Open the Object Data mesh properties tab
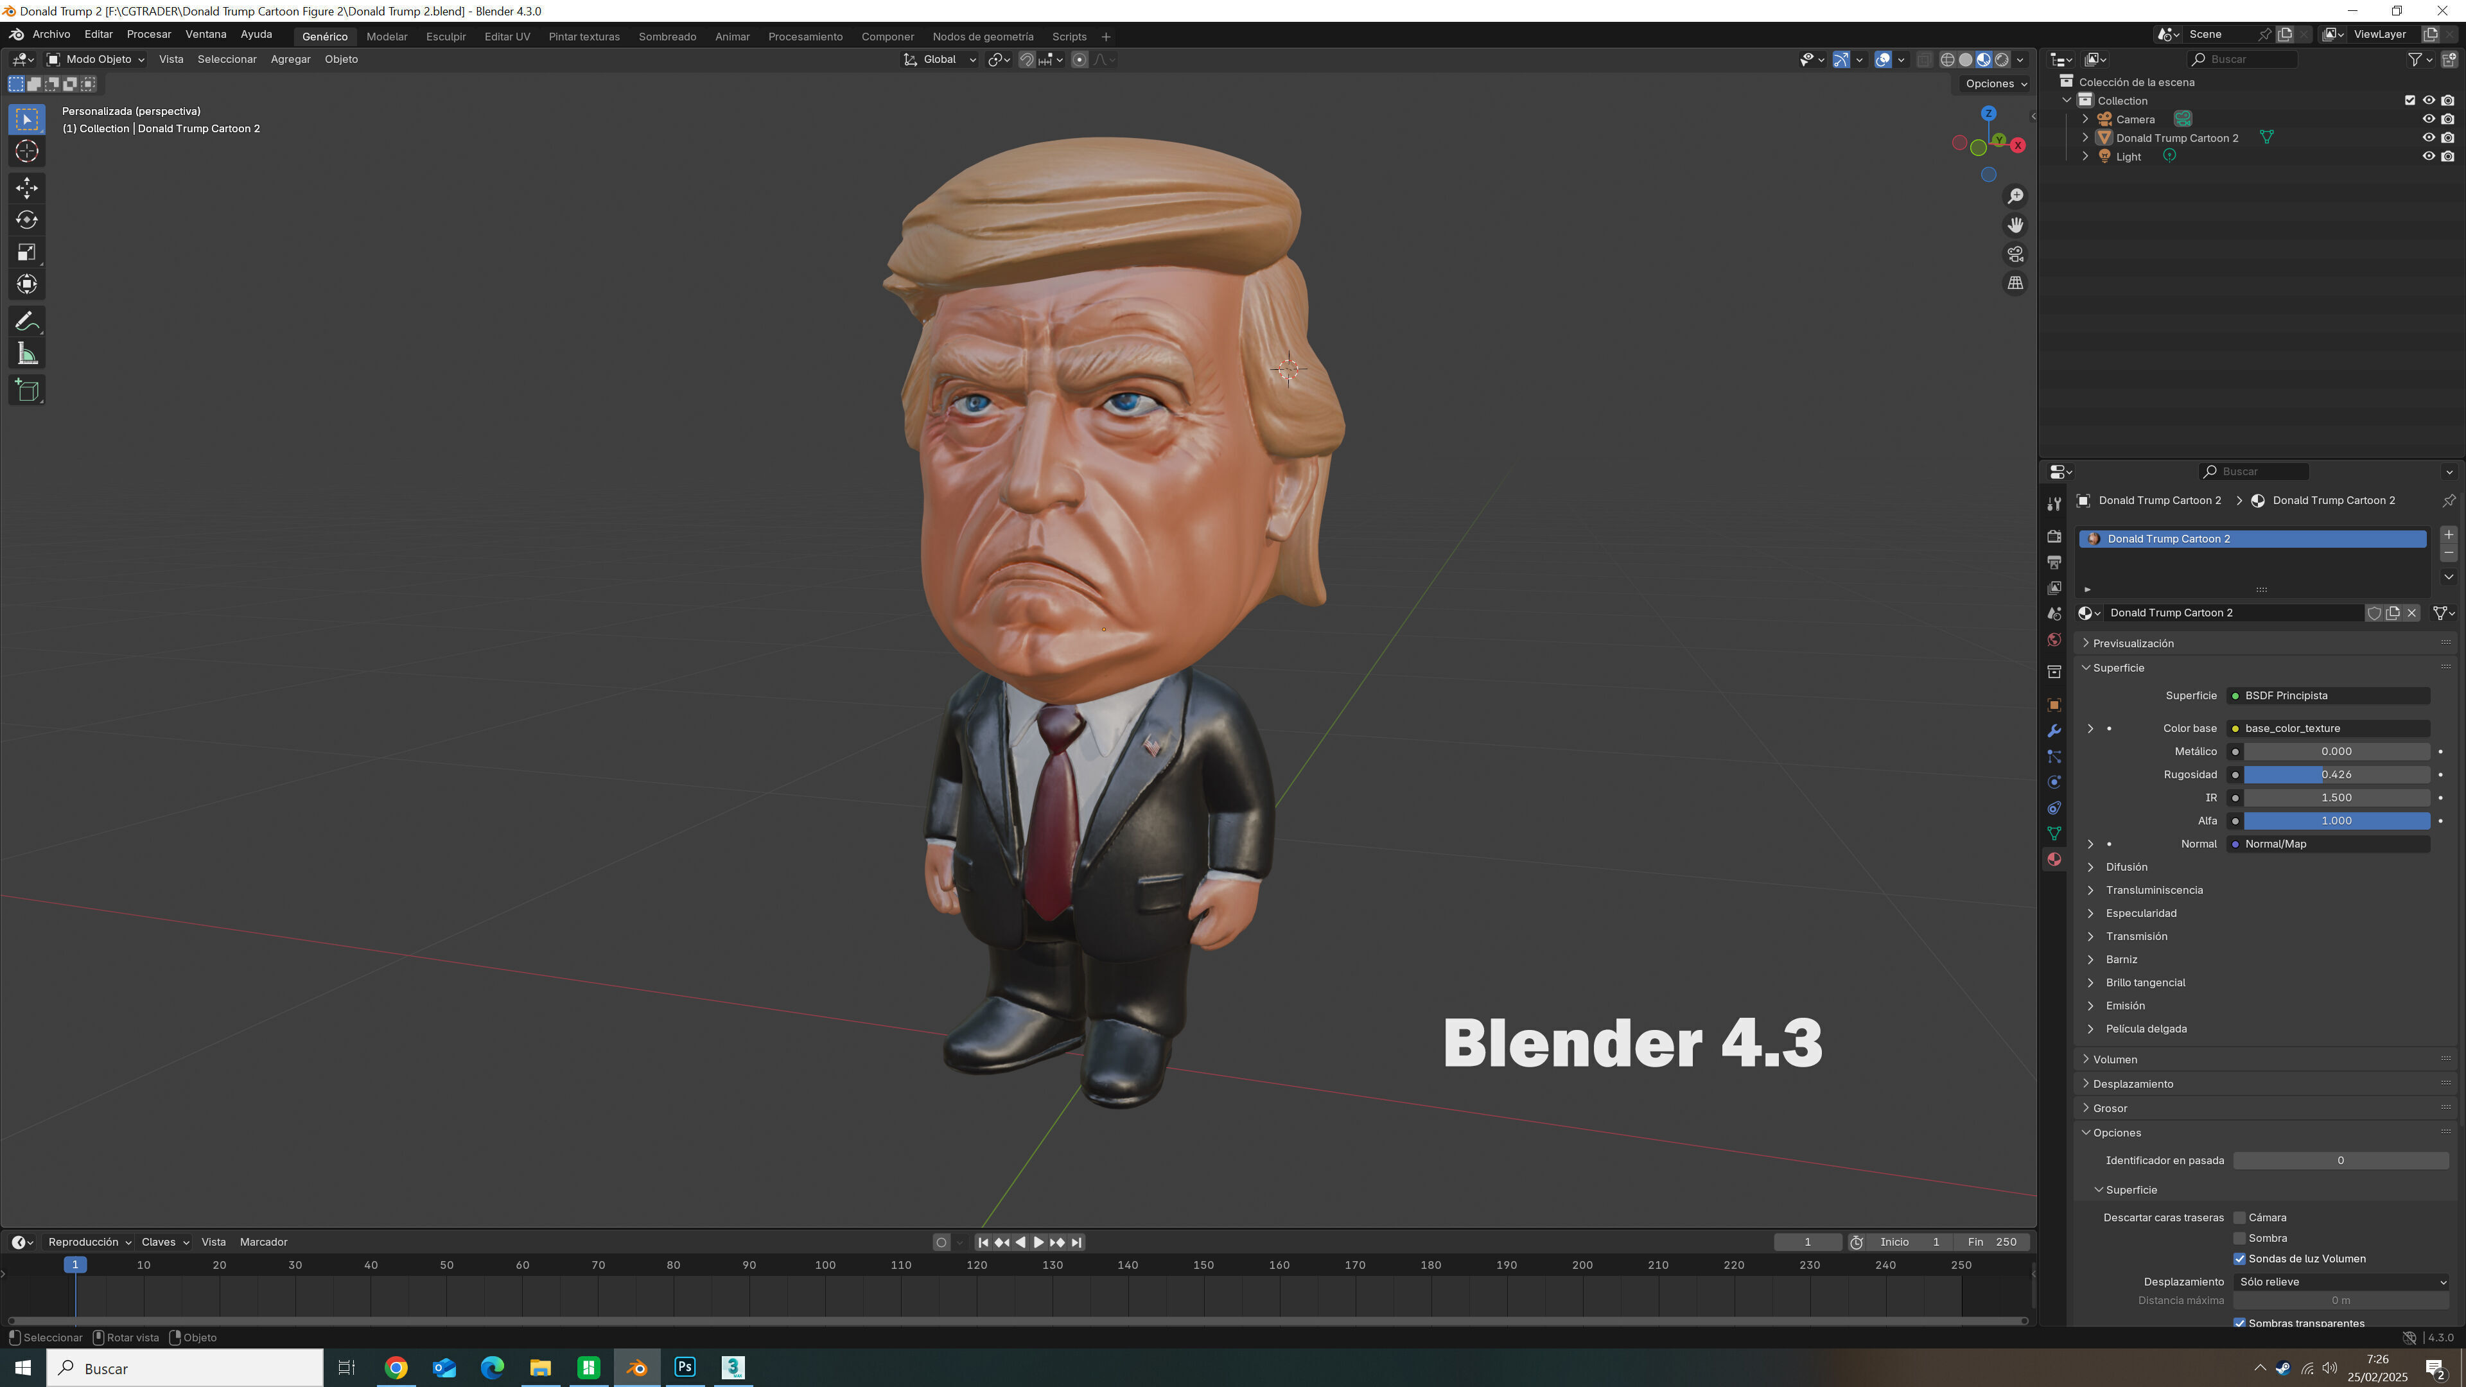Image resolution: width=2466 pixels, height=1387 pixels. coord(2054,833)
